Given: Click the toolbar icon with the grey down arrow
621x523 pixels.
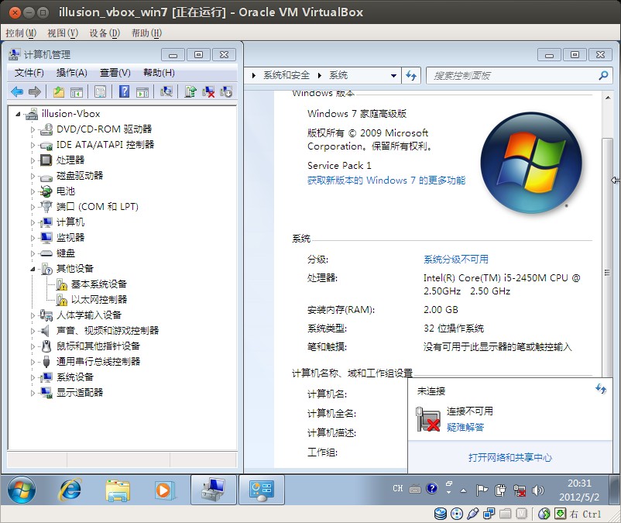Looking at the screenshot, I should (226, 92).
